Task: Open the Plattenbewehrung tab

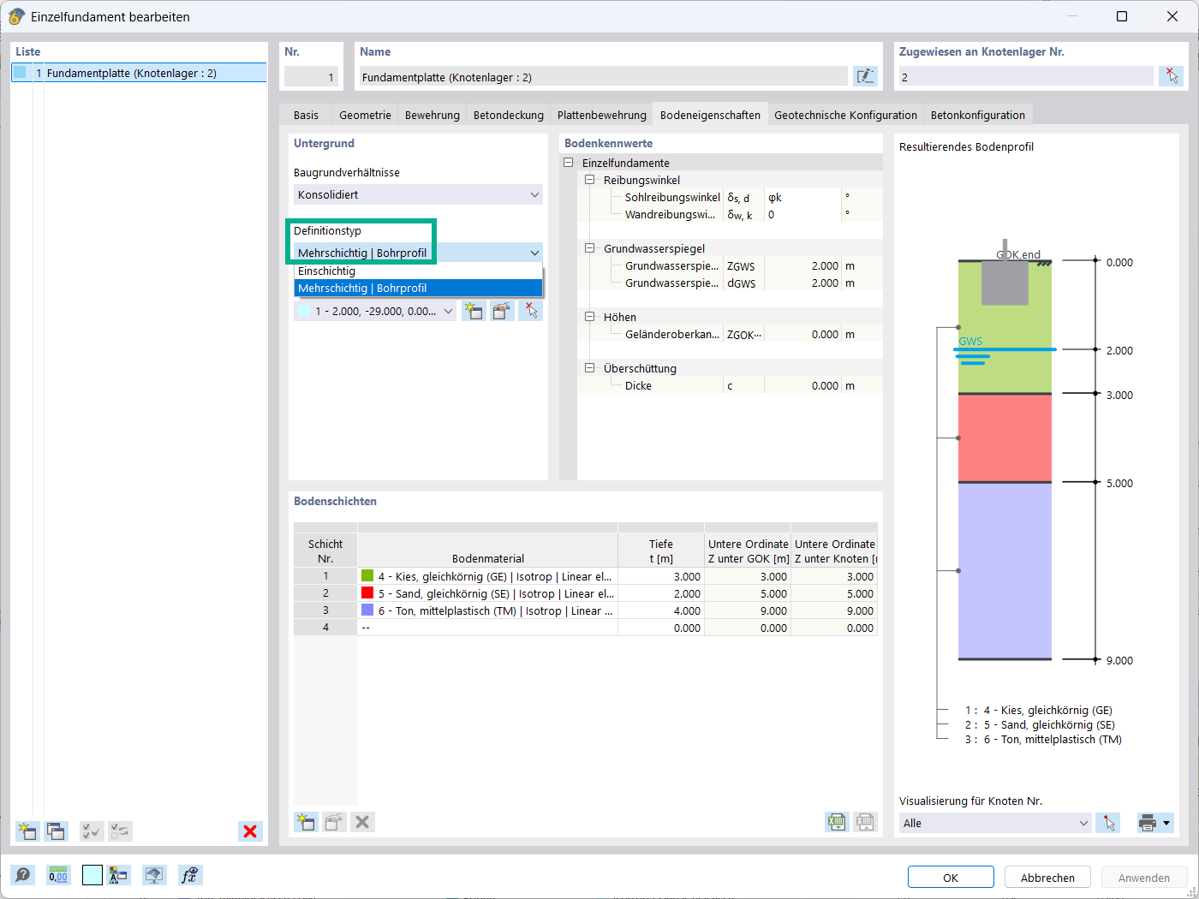Action: pyautogui.click(x=601, y=116)
